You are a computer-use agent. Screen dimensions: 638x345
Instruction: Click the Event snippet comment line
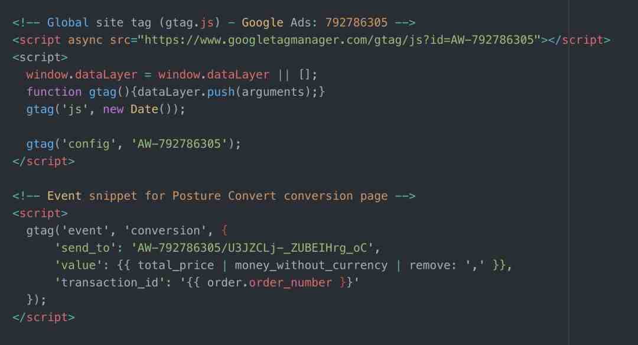pos(214,196)
